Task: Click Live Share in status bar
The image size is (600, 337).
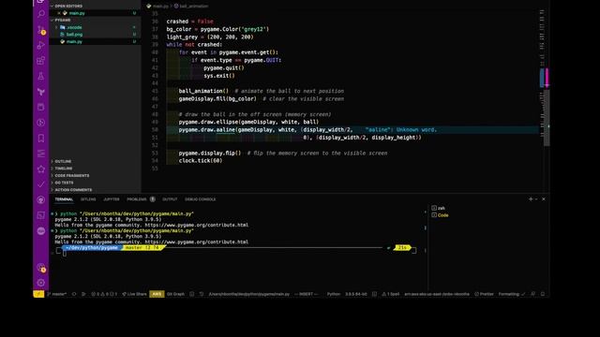Action: [x=134, y=294]
